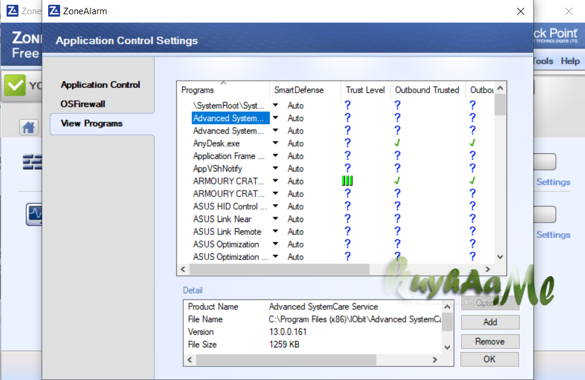Click upper Settings link in background window
Screen dimensions: 585x380
tap(553, 182)
